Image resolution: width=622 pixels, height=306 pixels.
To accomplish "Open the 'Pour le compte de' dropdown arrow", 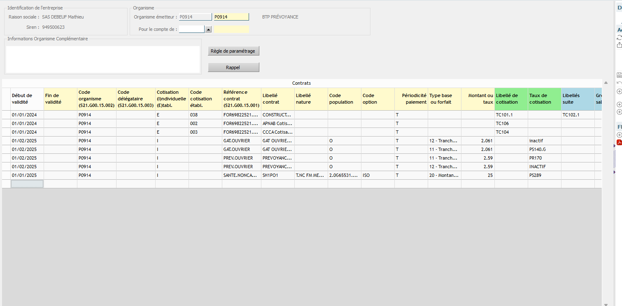I will [x=208, y=29].
